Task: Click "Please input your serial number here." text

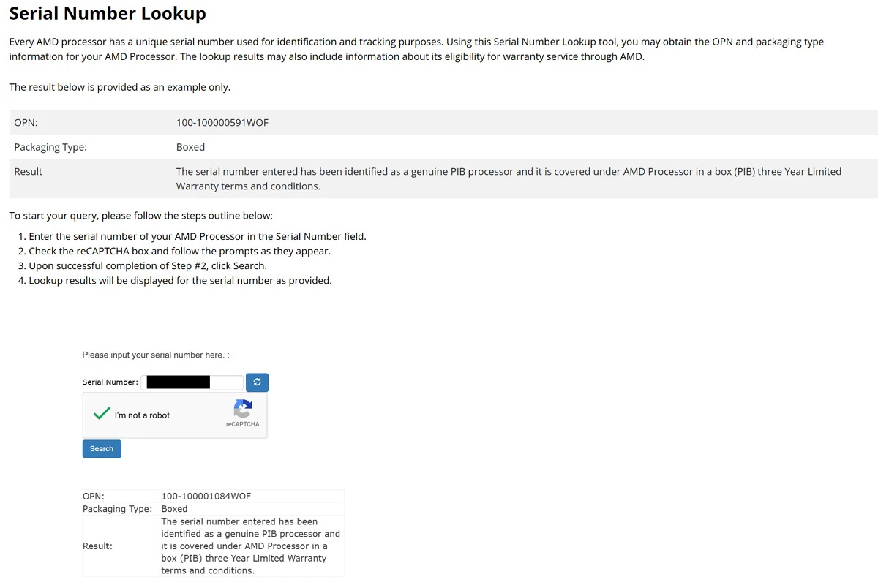Action: (x=156, y=355)
